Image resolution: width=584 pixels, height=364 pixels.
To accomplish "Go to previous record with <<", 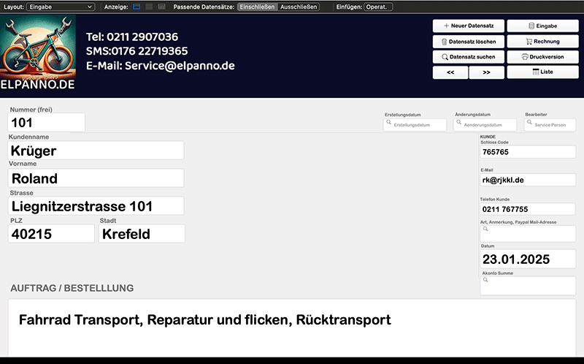I will 450,72.
